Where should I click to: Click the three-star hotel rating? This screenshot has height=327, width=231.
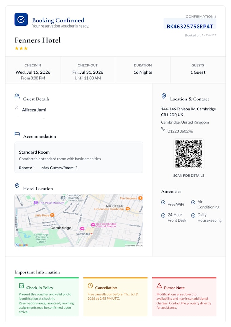click(21, 48)
